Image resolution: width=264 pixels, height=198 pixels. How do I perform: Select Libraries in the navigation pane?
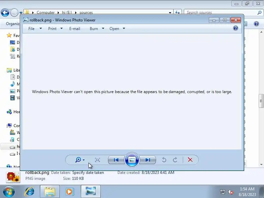pyautogui.click(x=13, y=70)
